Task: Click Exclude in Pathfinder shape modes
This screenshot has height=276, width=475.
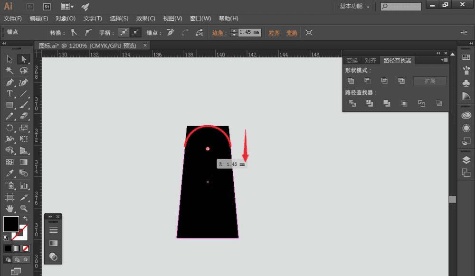Action: pos(401,81)
